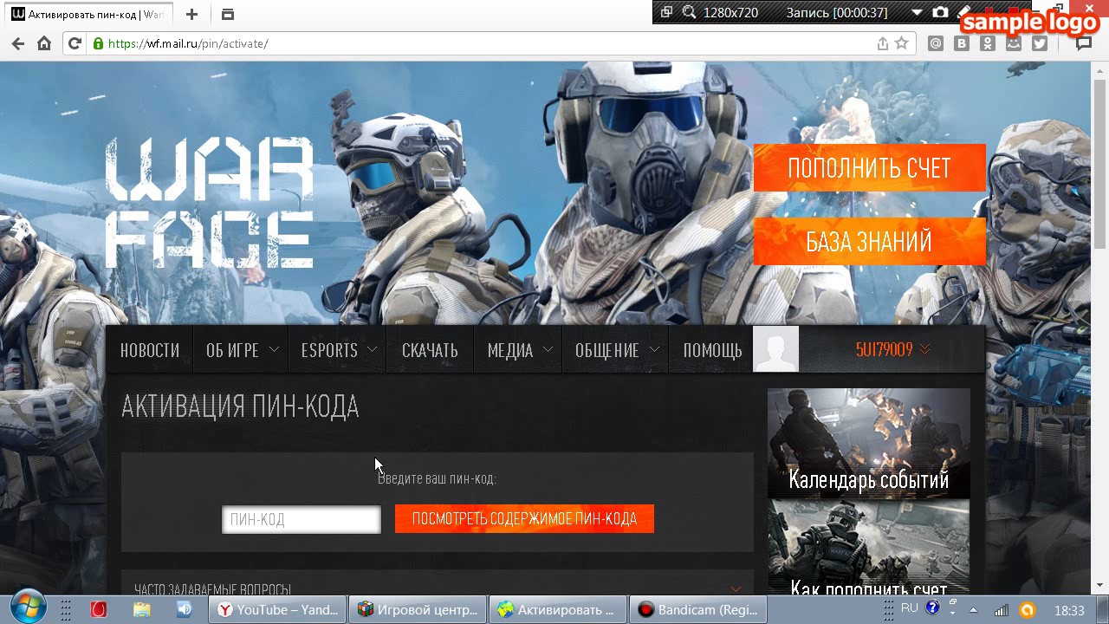Open the 5UI79009 account dropdown
This screenshot has width=1109, height=624.
pos(892,349)
